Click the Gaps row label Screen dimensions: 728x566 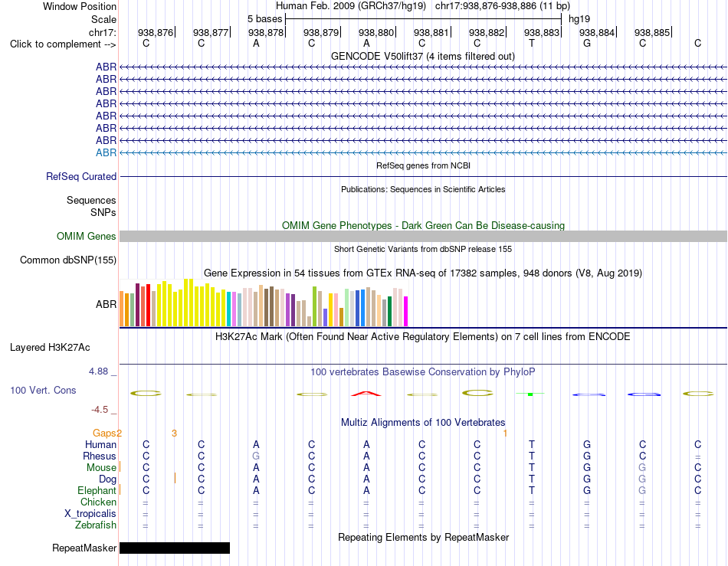click(104, 433)
